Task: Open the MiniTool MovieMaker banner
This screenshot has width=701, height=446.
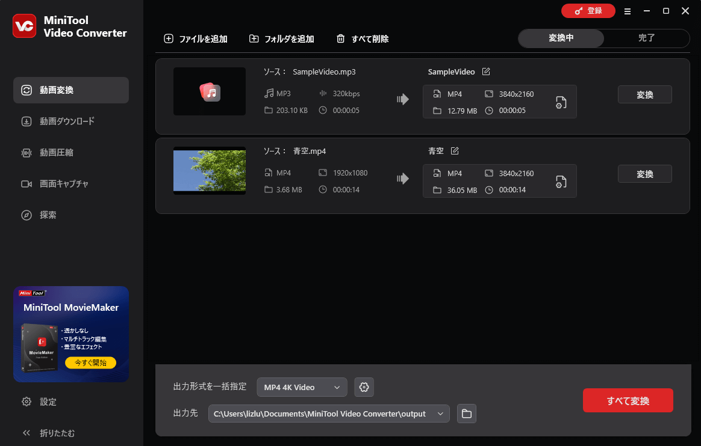Action: pyautogui.click(x=71, y=334)
